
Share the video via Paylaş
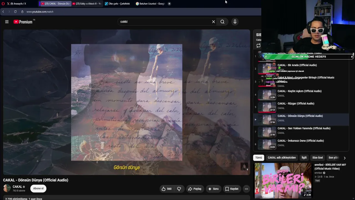(x=195, y=189)
